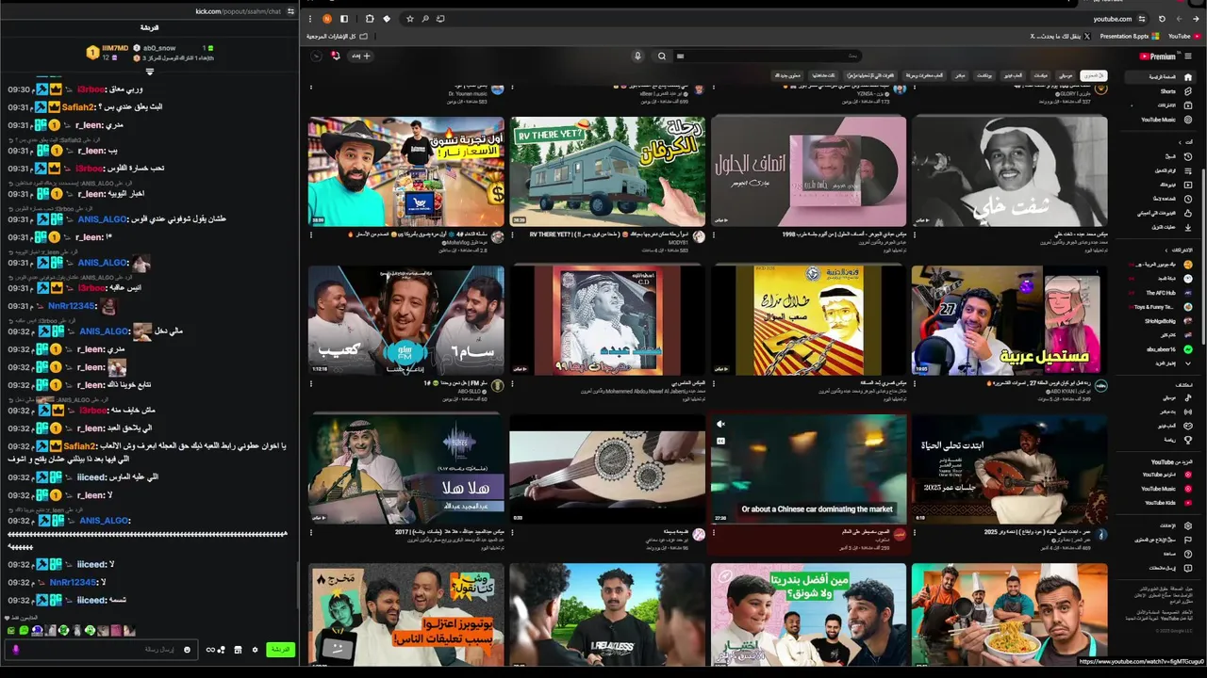Open site settings icon in Kick popout address bar
This screenshot has height=678, width=1207.
[x=290, y=11]
